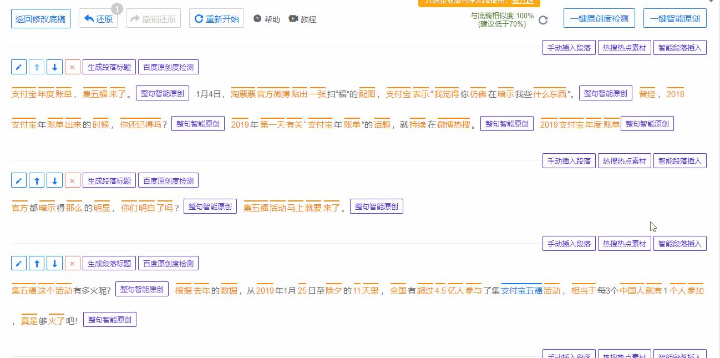The height and width of the screenshot is (358, 720).
Task: Open the 去升级 upgrade link in orange banner
Action: pyautogui.click(x=522, y=3)
